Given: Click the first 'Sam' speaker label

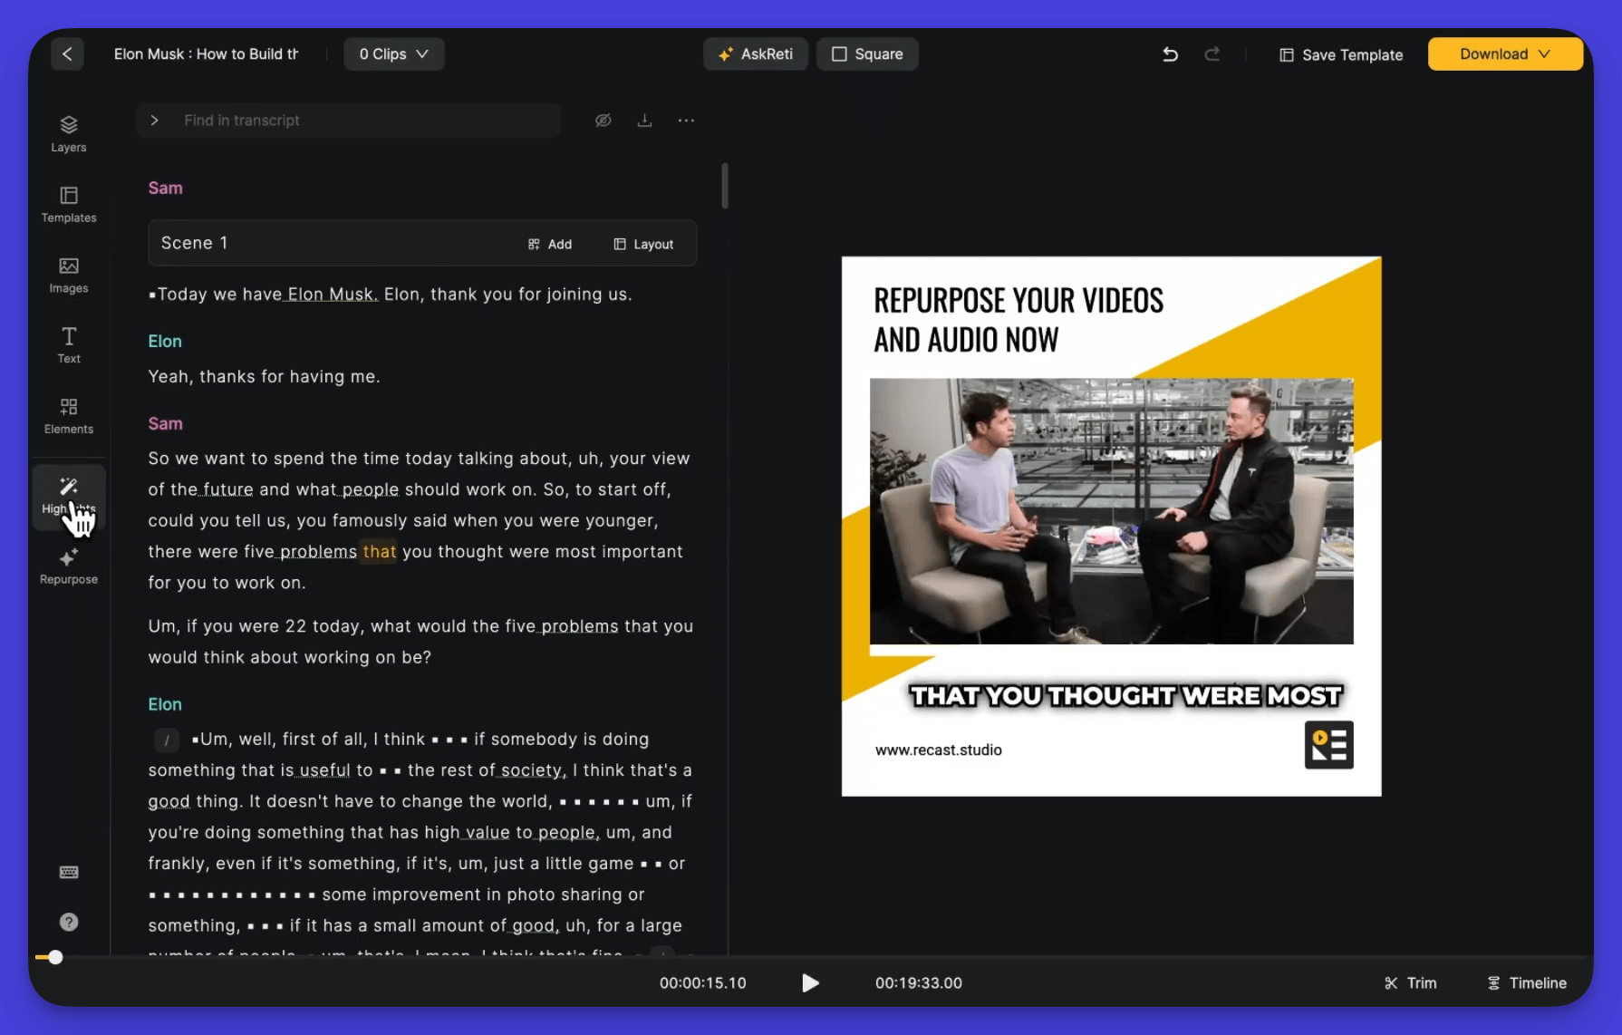Looking at the screenshot, I should (x=166, y=188).
